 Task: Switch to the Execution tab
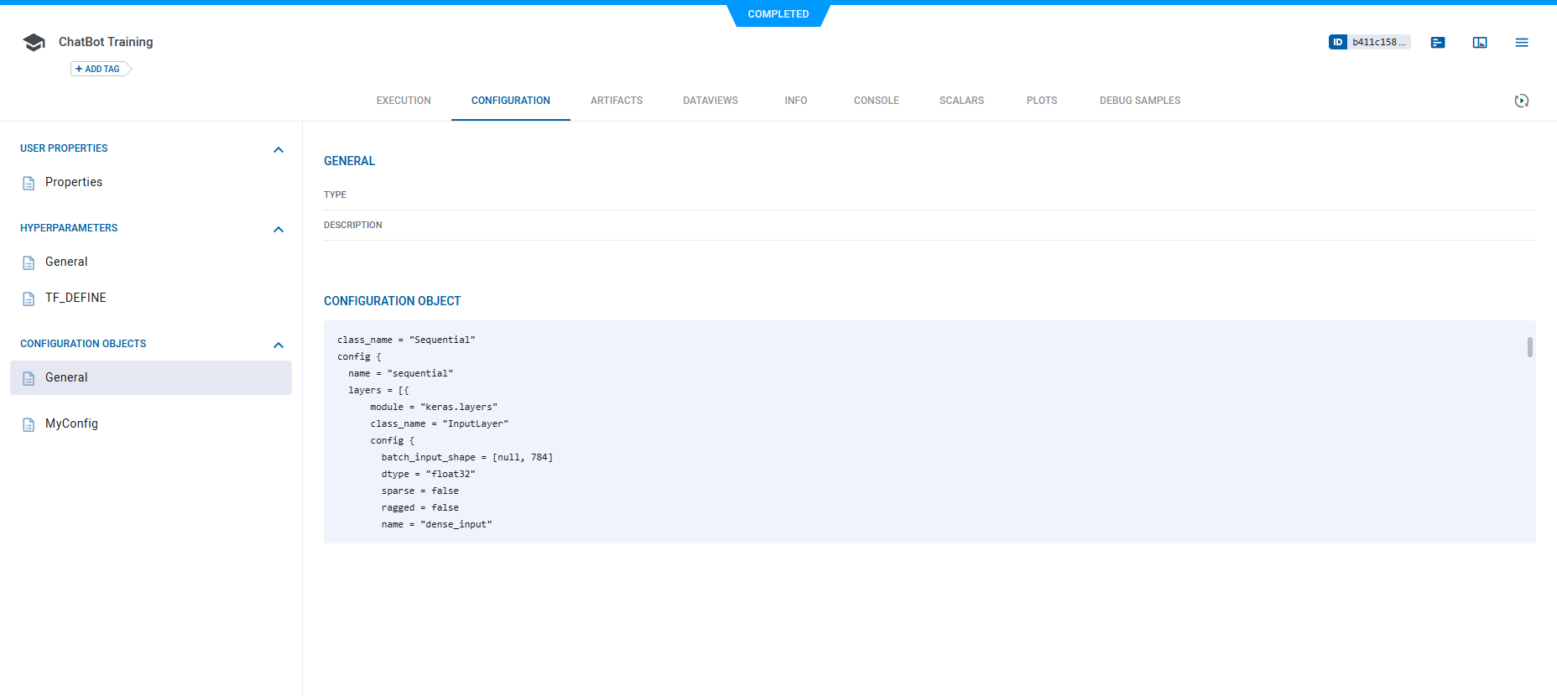click(404, 101)
